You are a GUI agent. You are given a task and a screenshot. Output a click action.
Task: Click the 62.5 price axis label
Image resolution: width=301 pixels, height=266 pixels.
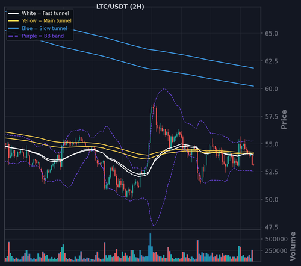[272, 61]
